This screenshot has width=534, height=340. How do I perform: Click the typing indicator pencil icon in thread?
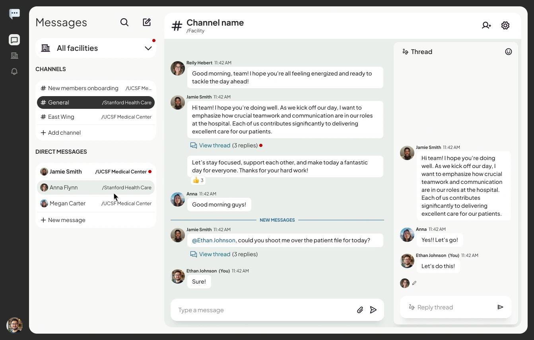point(414,283)
